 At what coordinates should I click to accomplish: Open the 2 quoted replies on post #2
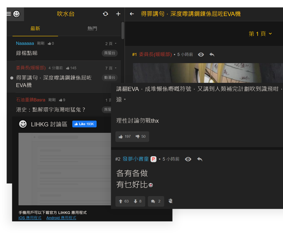pos(156,201)
